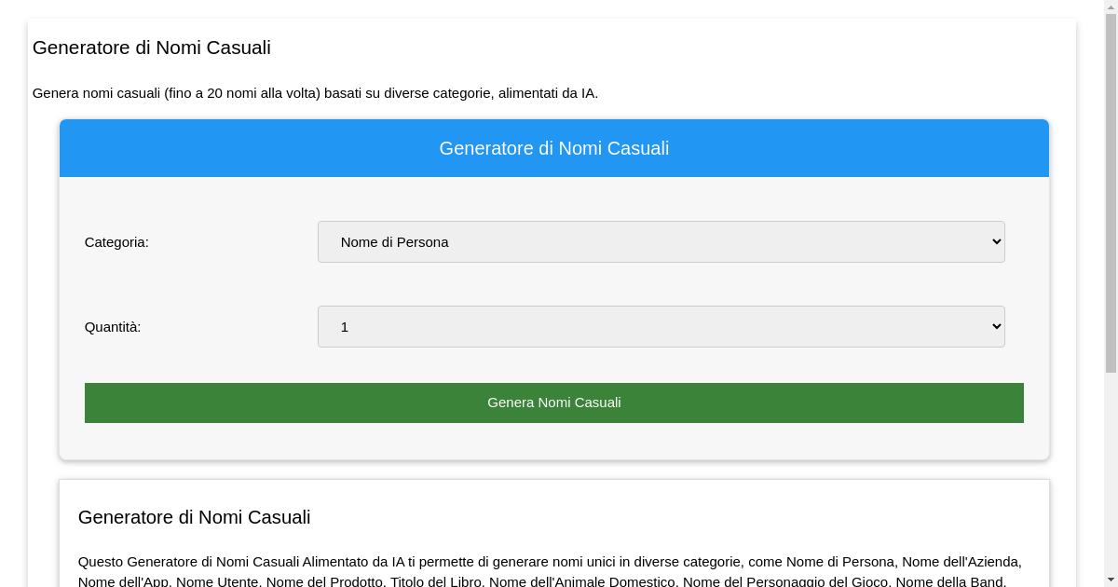Click the description text about generating 20 names
The image size is (1118, 587).
(x=315, y=93)
